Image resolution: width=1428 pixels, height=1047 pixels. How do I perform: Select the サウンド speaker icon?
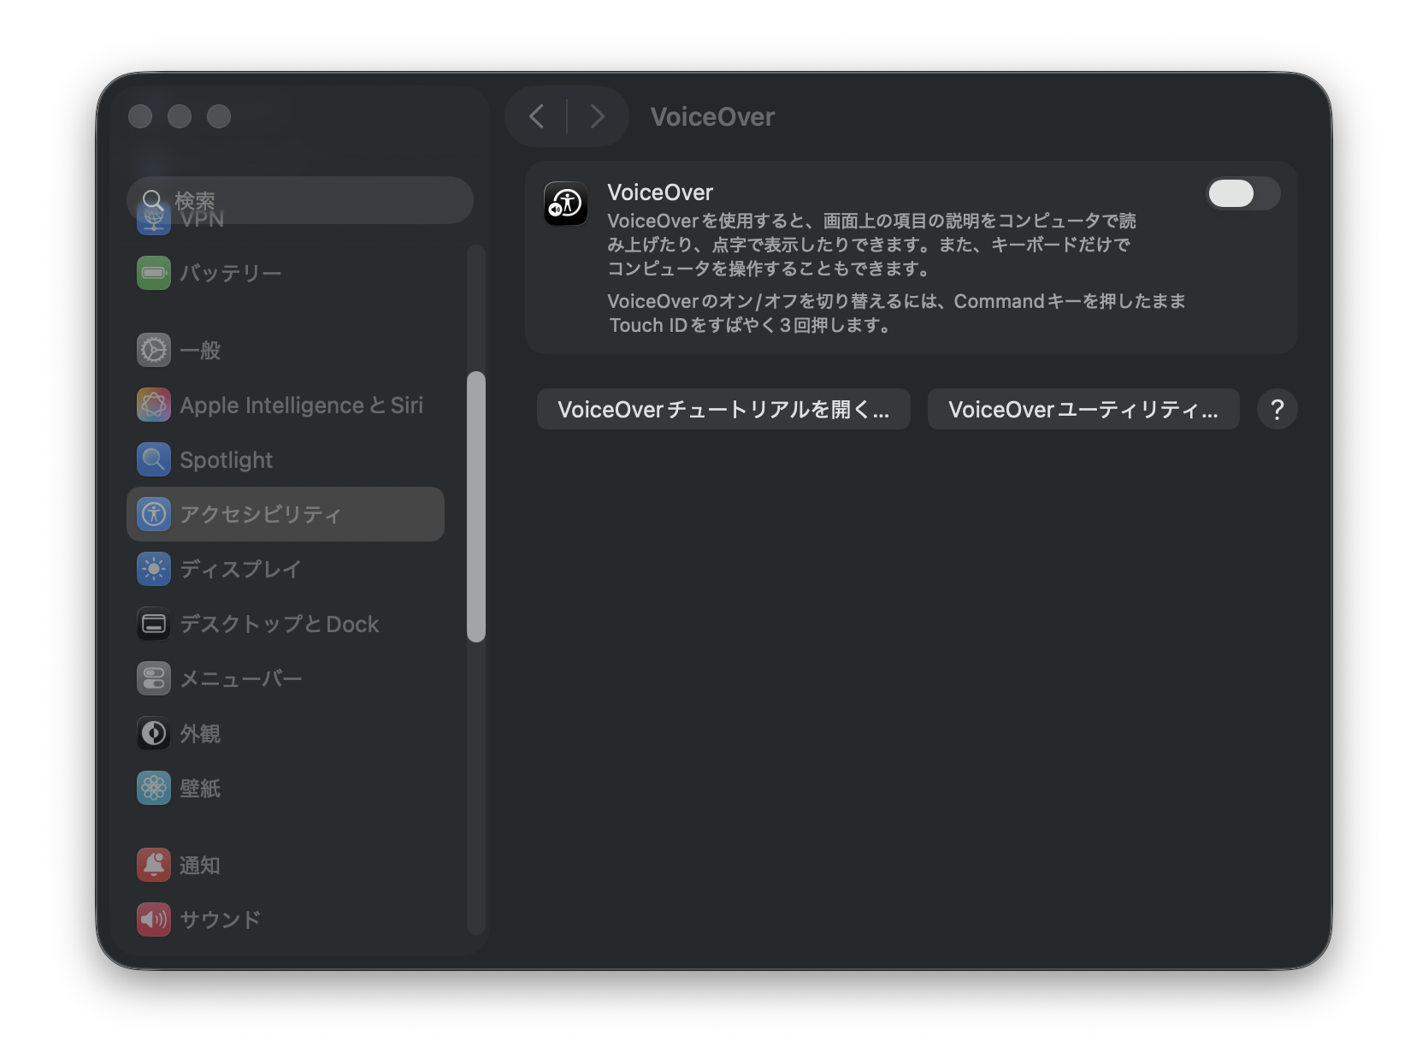tap(154, 920)
